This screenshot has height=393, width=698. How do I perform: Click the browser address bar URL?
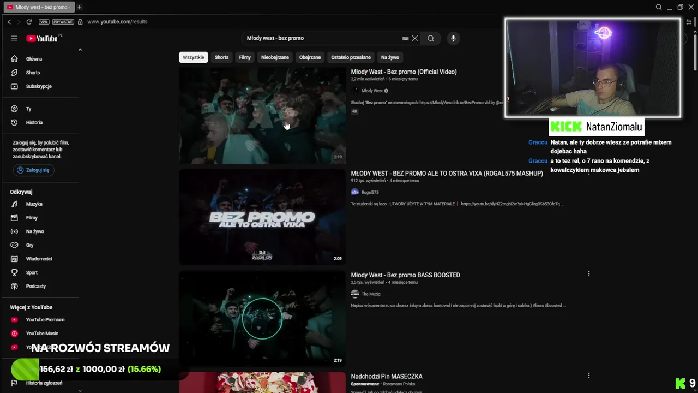(x=117, y=22)
